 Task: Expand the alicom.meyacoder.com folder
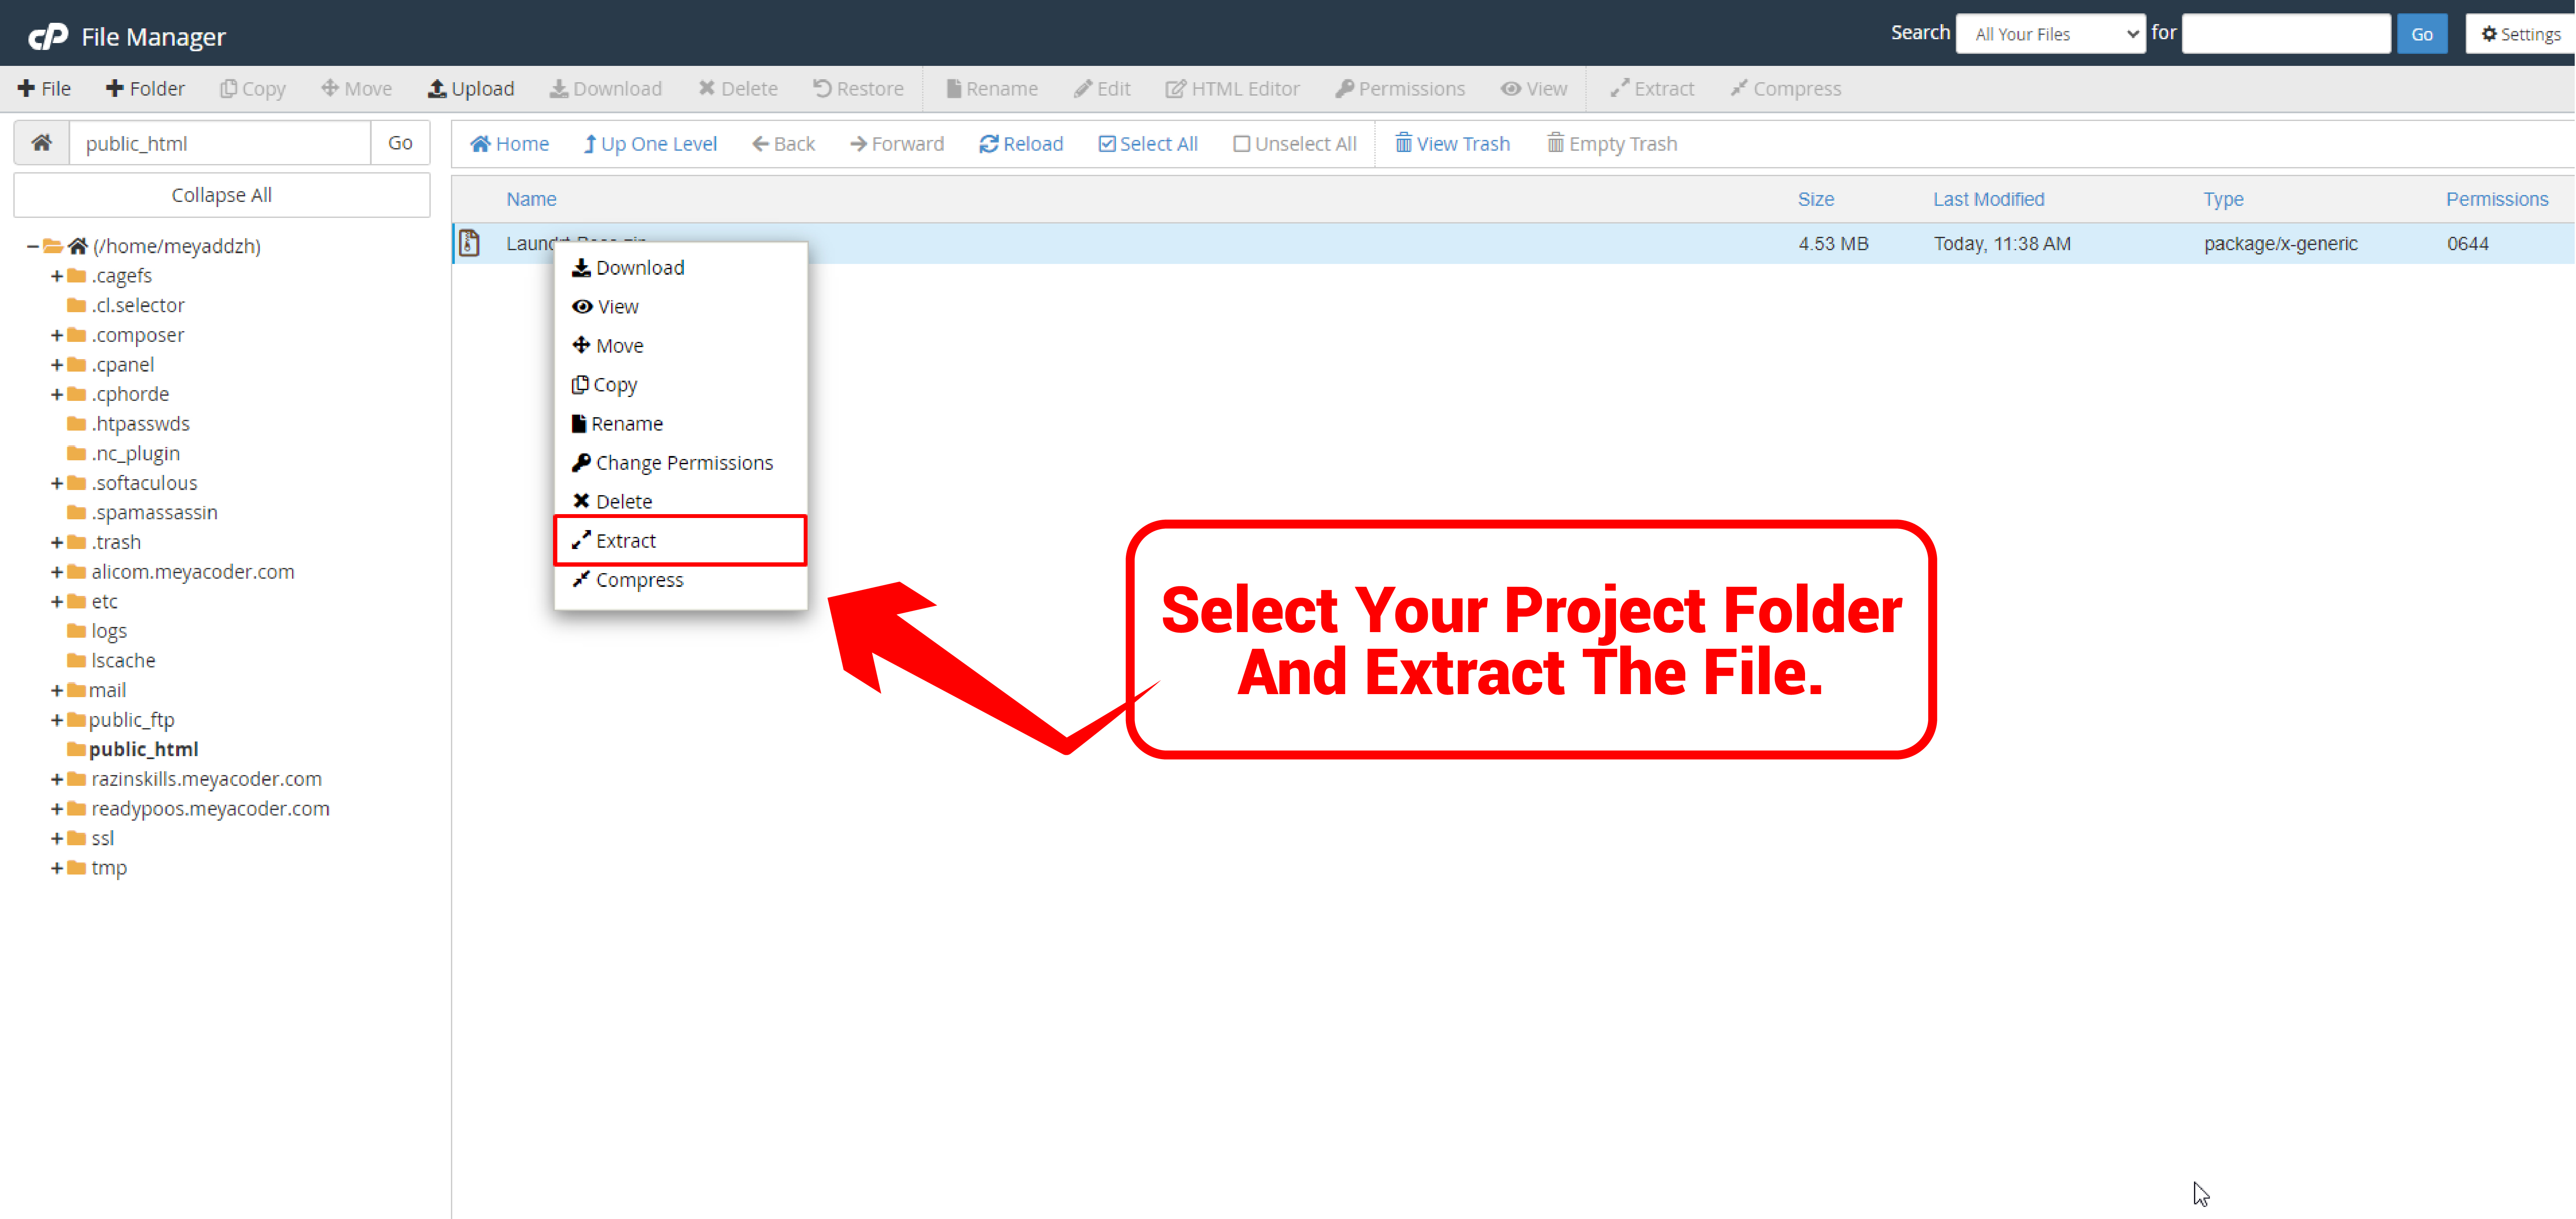57,572
